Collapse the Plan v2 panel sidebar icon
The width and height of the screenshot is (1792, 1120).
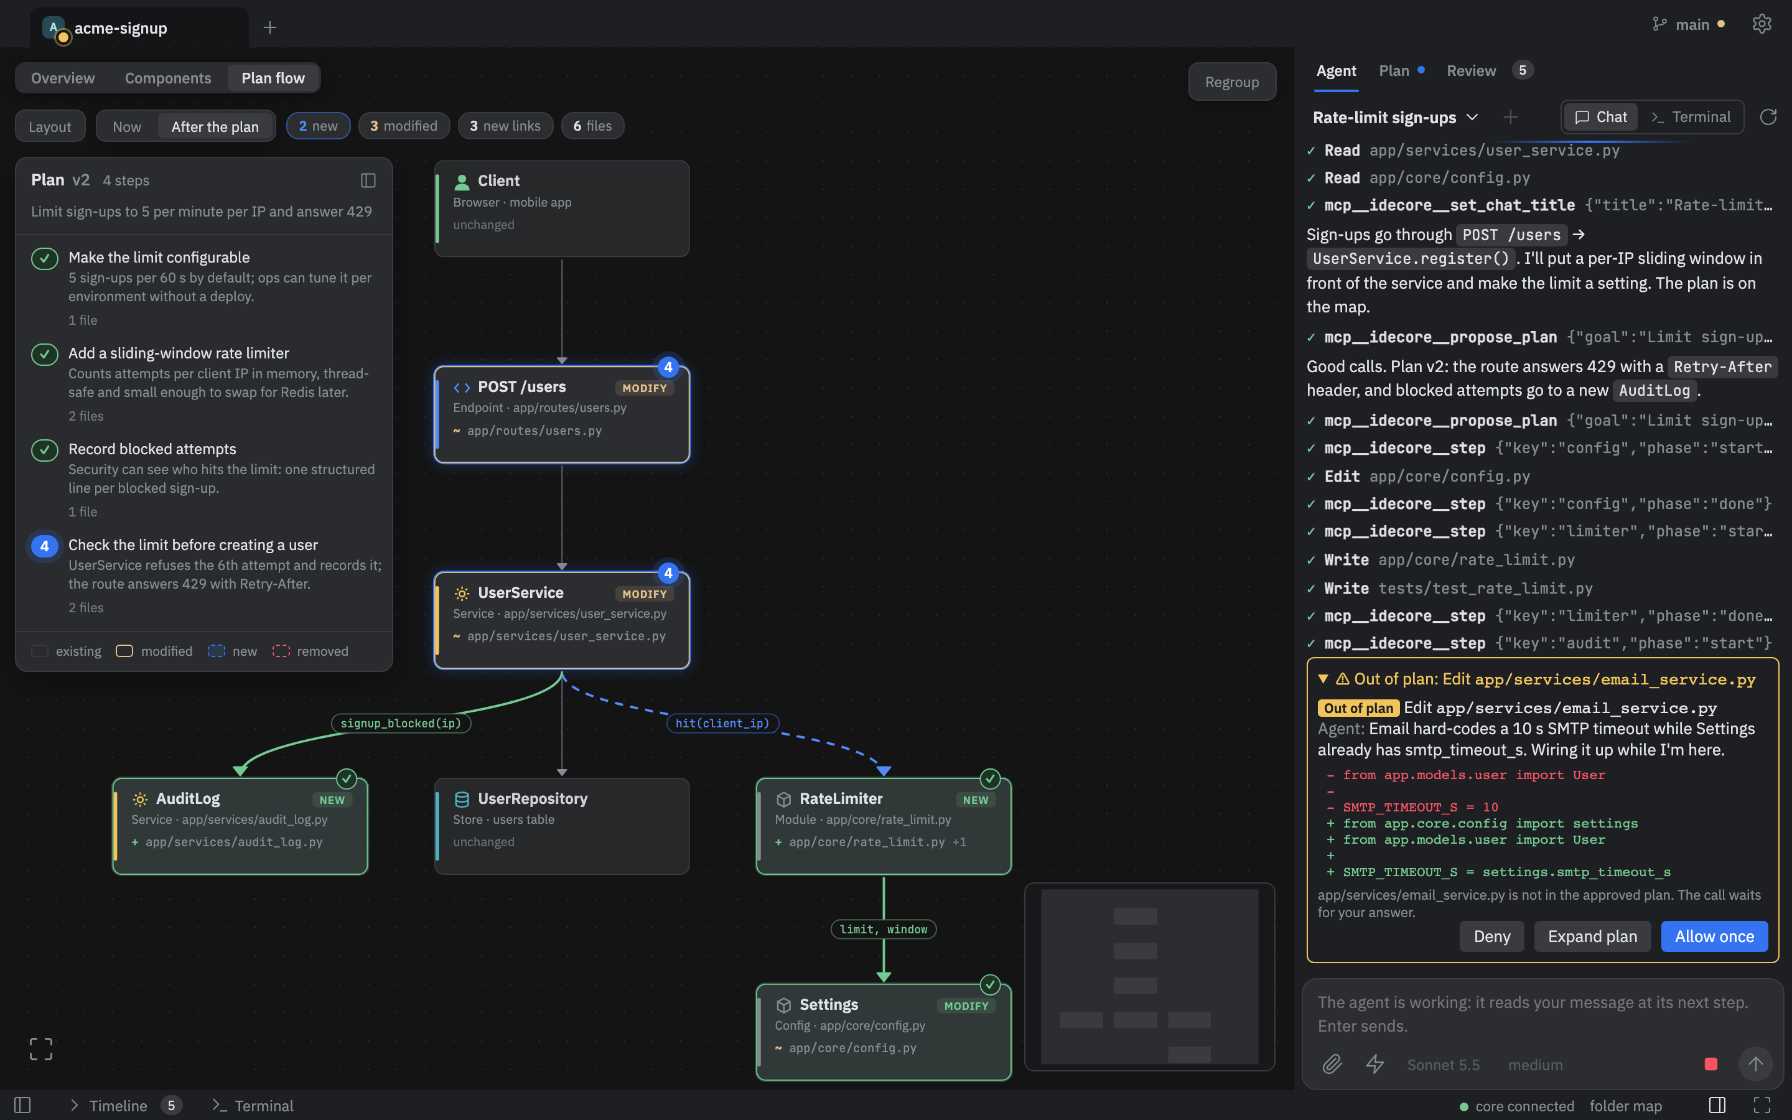[368, 180]
